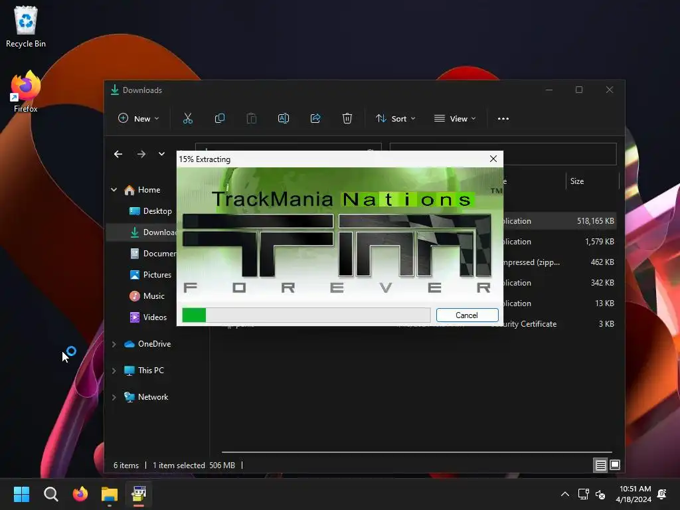Screen dimensions: 680x510
Task: Open taskbar Search
Action: click(50, 494)
